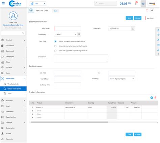Click the Centra Hub CRM logo
Viewport: 160px width, 143px height.
click(15, 3)
